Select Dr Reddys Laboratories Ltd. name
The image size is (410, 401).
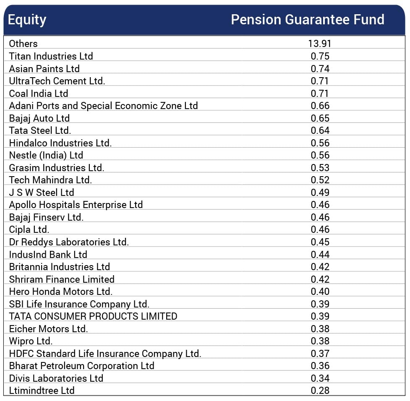tap(69, 242)
